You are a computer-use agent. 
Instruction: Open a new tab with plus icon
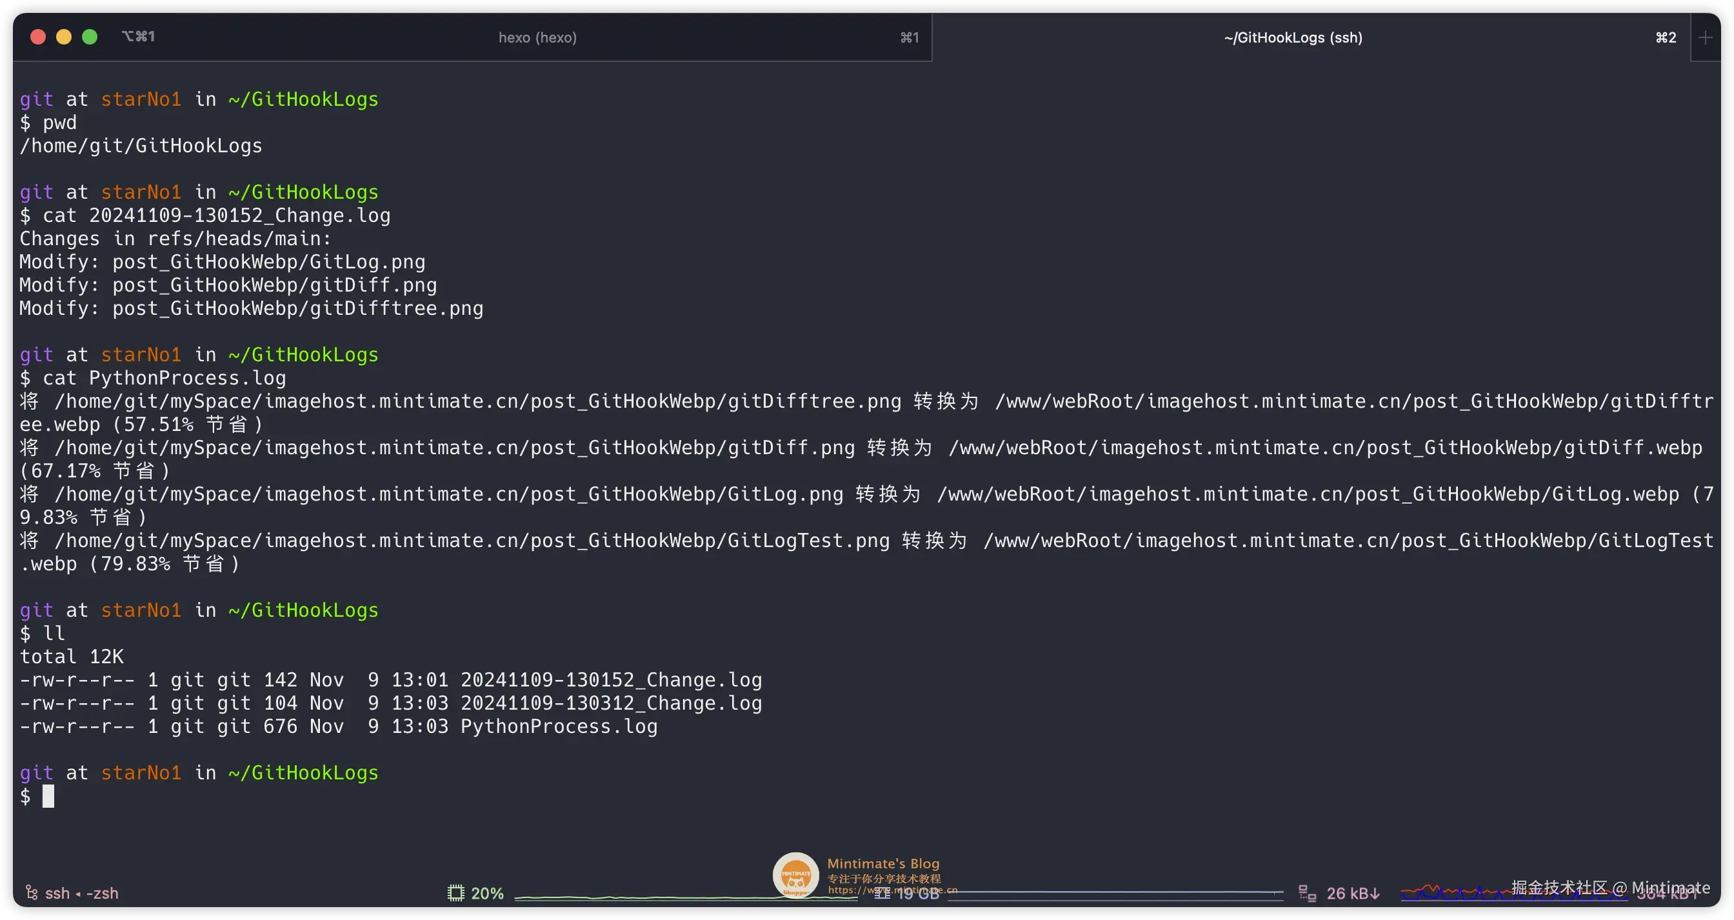pos(1705,37)
